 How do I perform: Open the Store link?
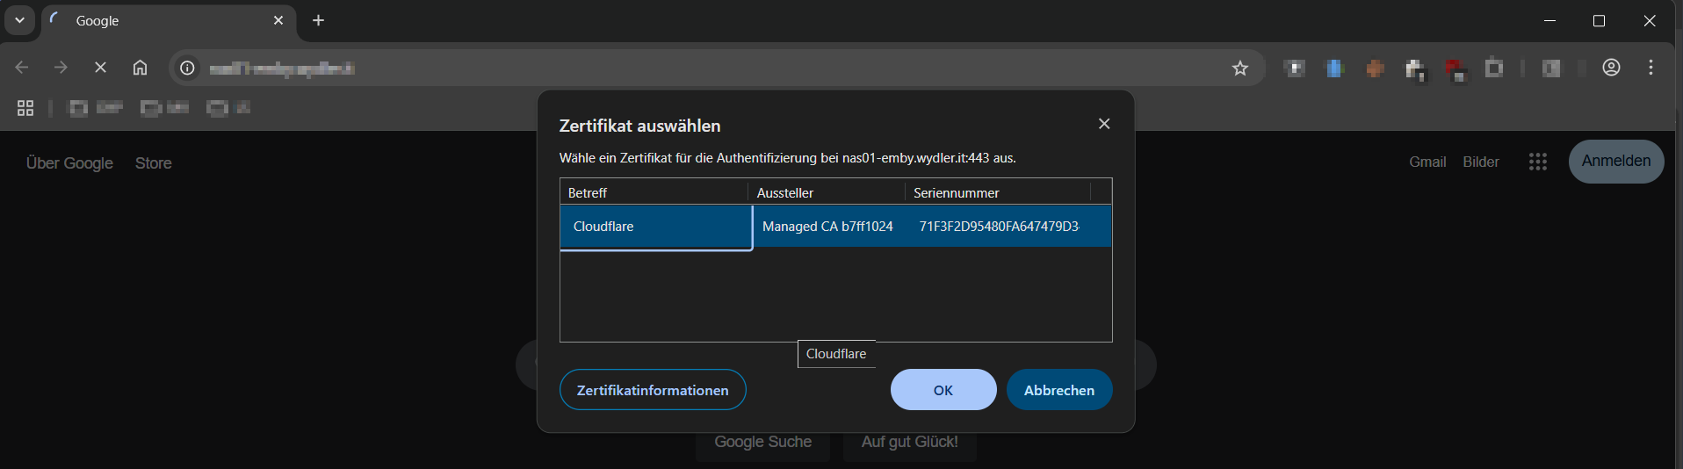[x=154, y=163]
